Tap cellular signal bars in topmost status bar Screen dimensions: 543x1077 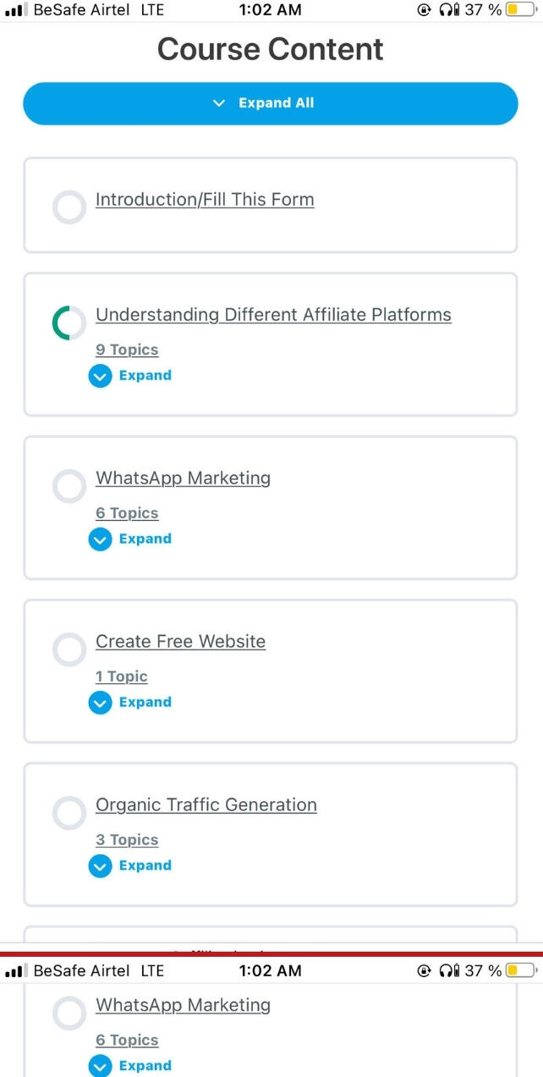[x=15, y=10]
